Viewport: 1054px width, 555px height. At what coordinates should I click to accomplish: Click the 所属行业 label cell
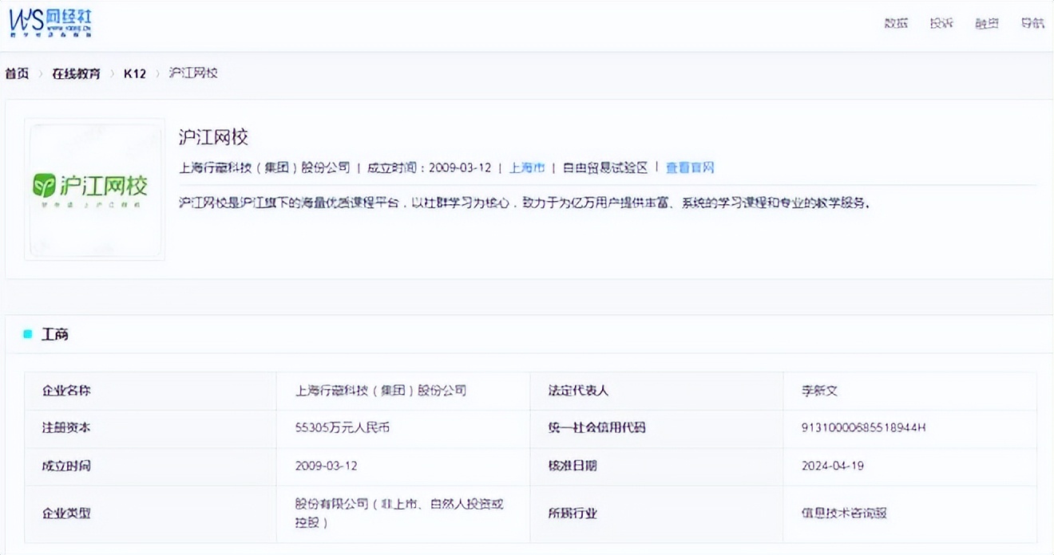[x=656, y=513]
